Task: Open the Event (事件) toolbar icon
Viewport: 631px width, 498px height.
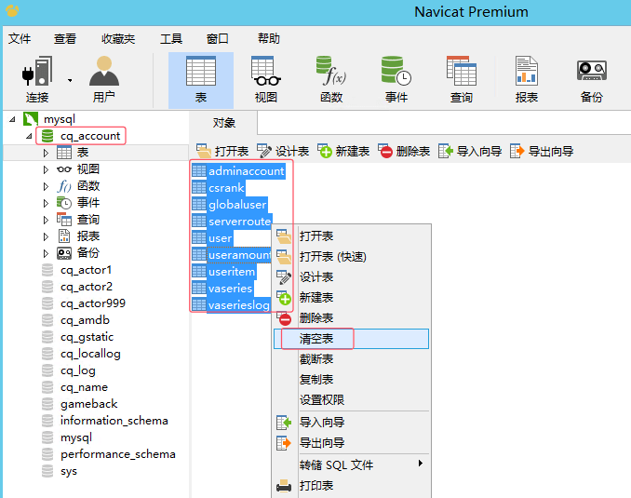Action: point(396,80)
